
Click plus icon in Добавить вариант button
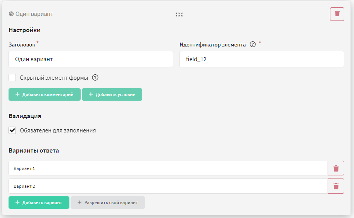17,203
